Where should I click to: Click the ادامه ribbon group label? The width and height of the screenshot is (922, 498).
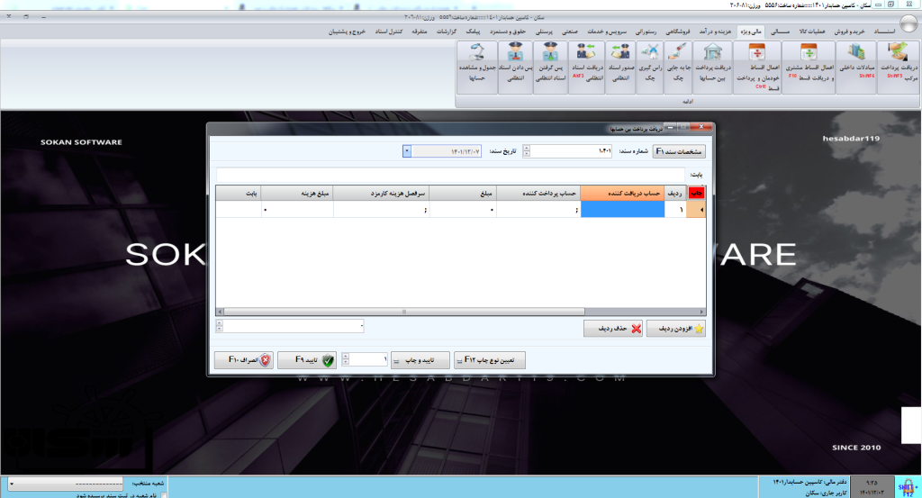(687, 101)
